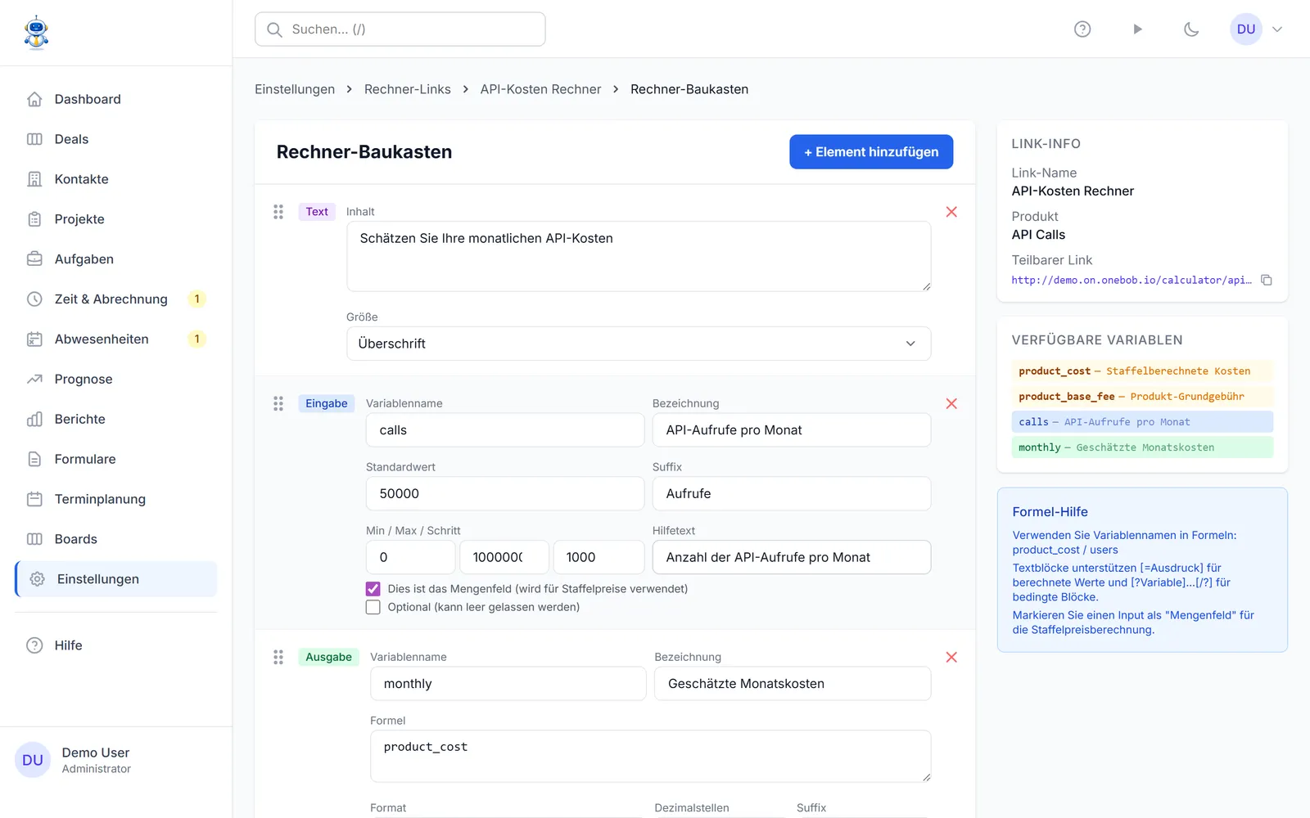Click the Einstellungen breadcrumb link
The image size is (1310, 818).
point(295,89)
